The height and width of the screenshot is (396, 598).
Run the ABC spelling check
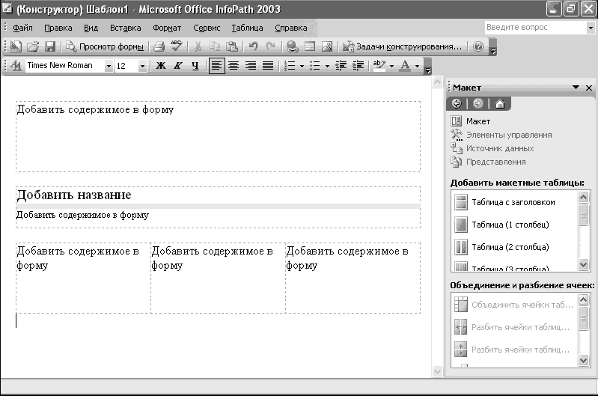coord(176,46)
